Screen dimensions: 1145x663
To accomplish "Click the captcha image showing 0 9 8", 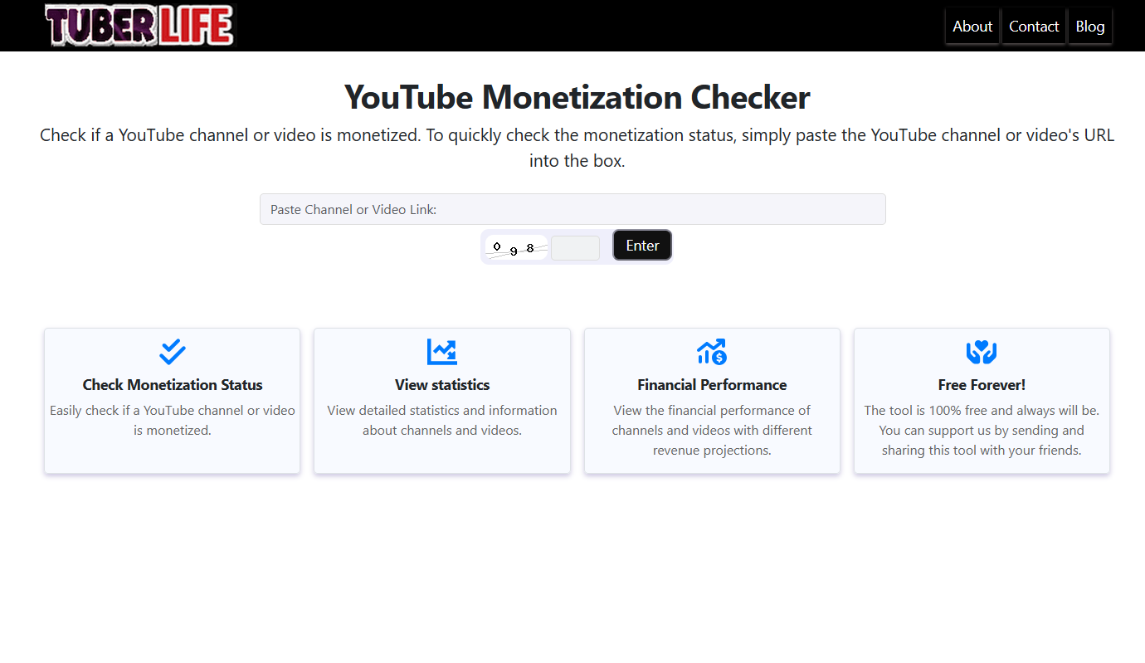I will point(515,248).
